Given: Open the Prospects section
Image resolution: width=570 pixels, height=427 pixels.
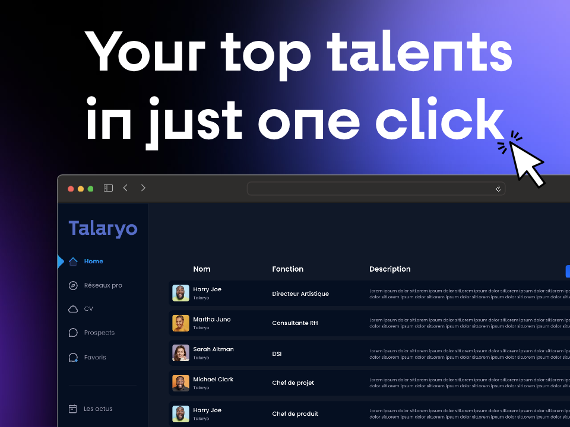Looking at the screenshot, I should tap(99, 333).
